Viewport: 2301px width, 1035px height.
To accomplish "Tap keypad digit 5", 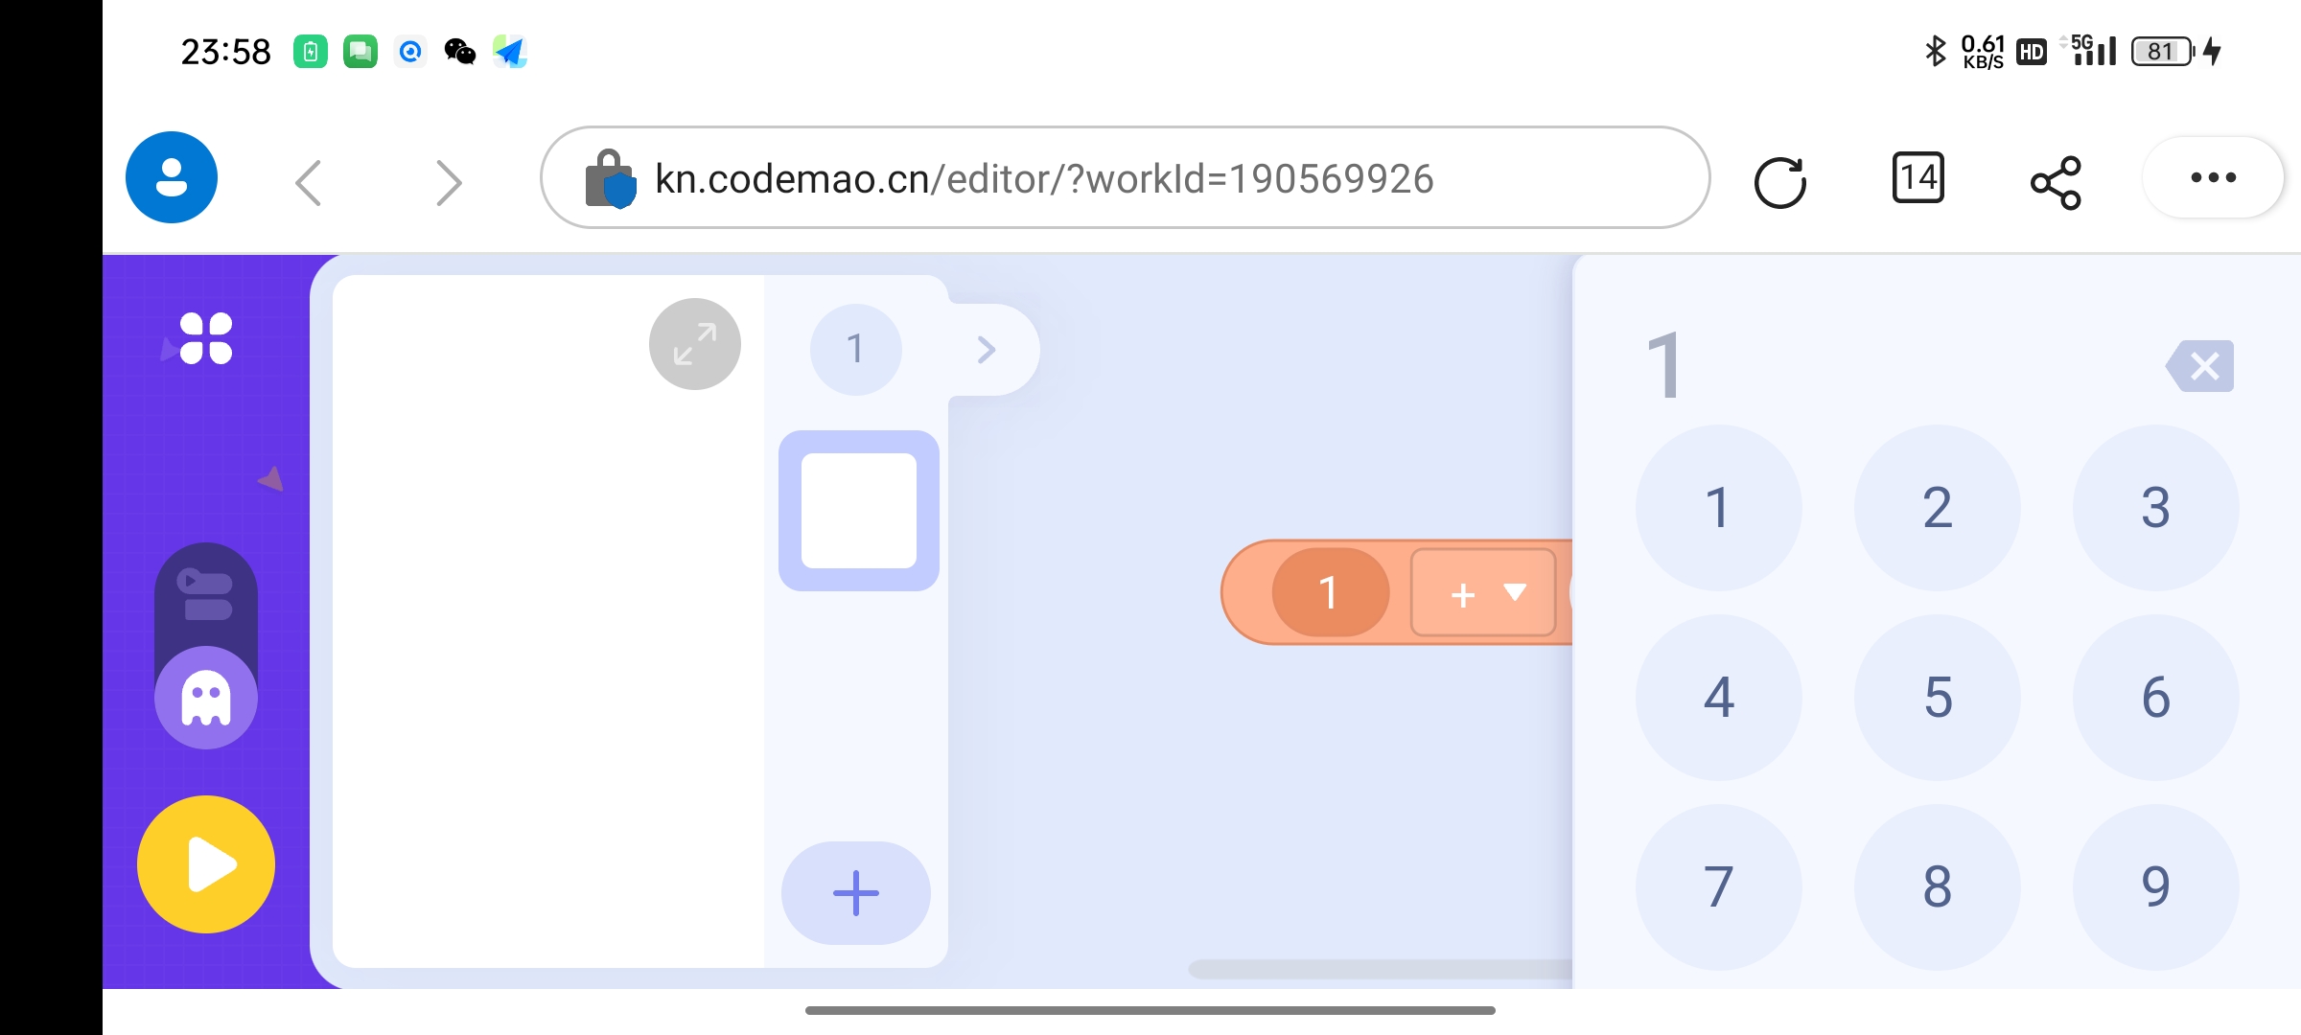I will 1938,698.
